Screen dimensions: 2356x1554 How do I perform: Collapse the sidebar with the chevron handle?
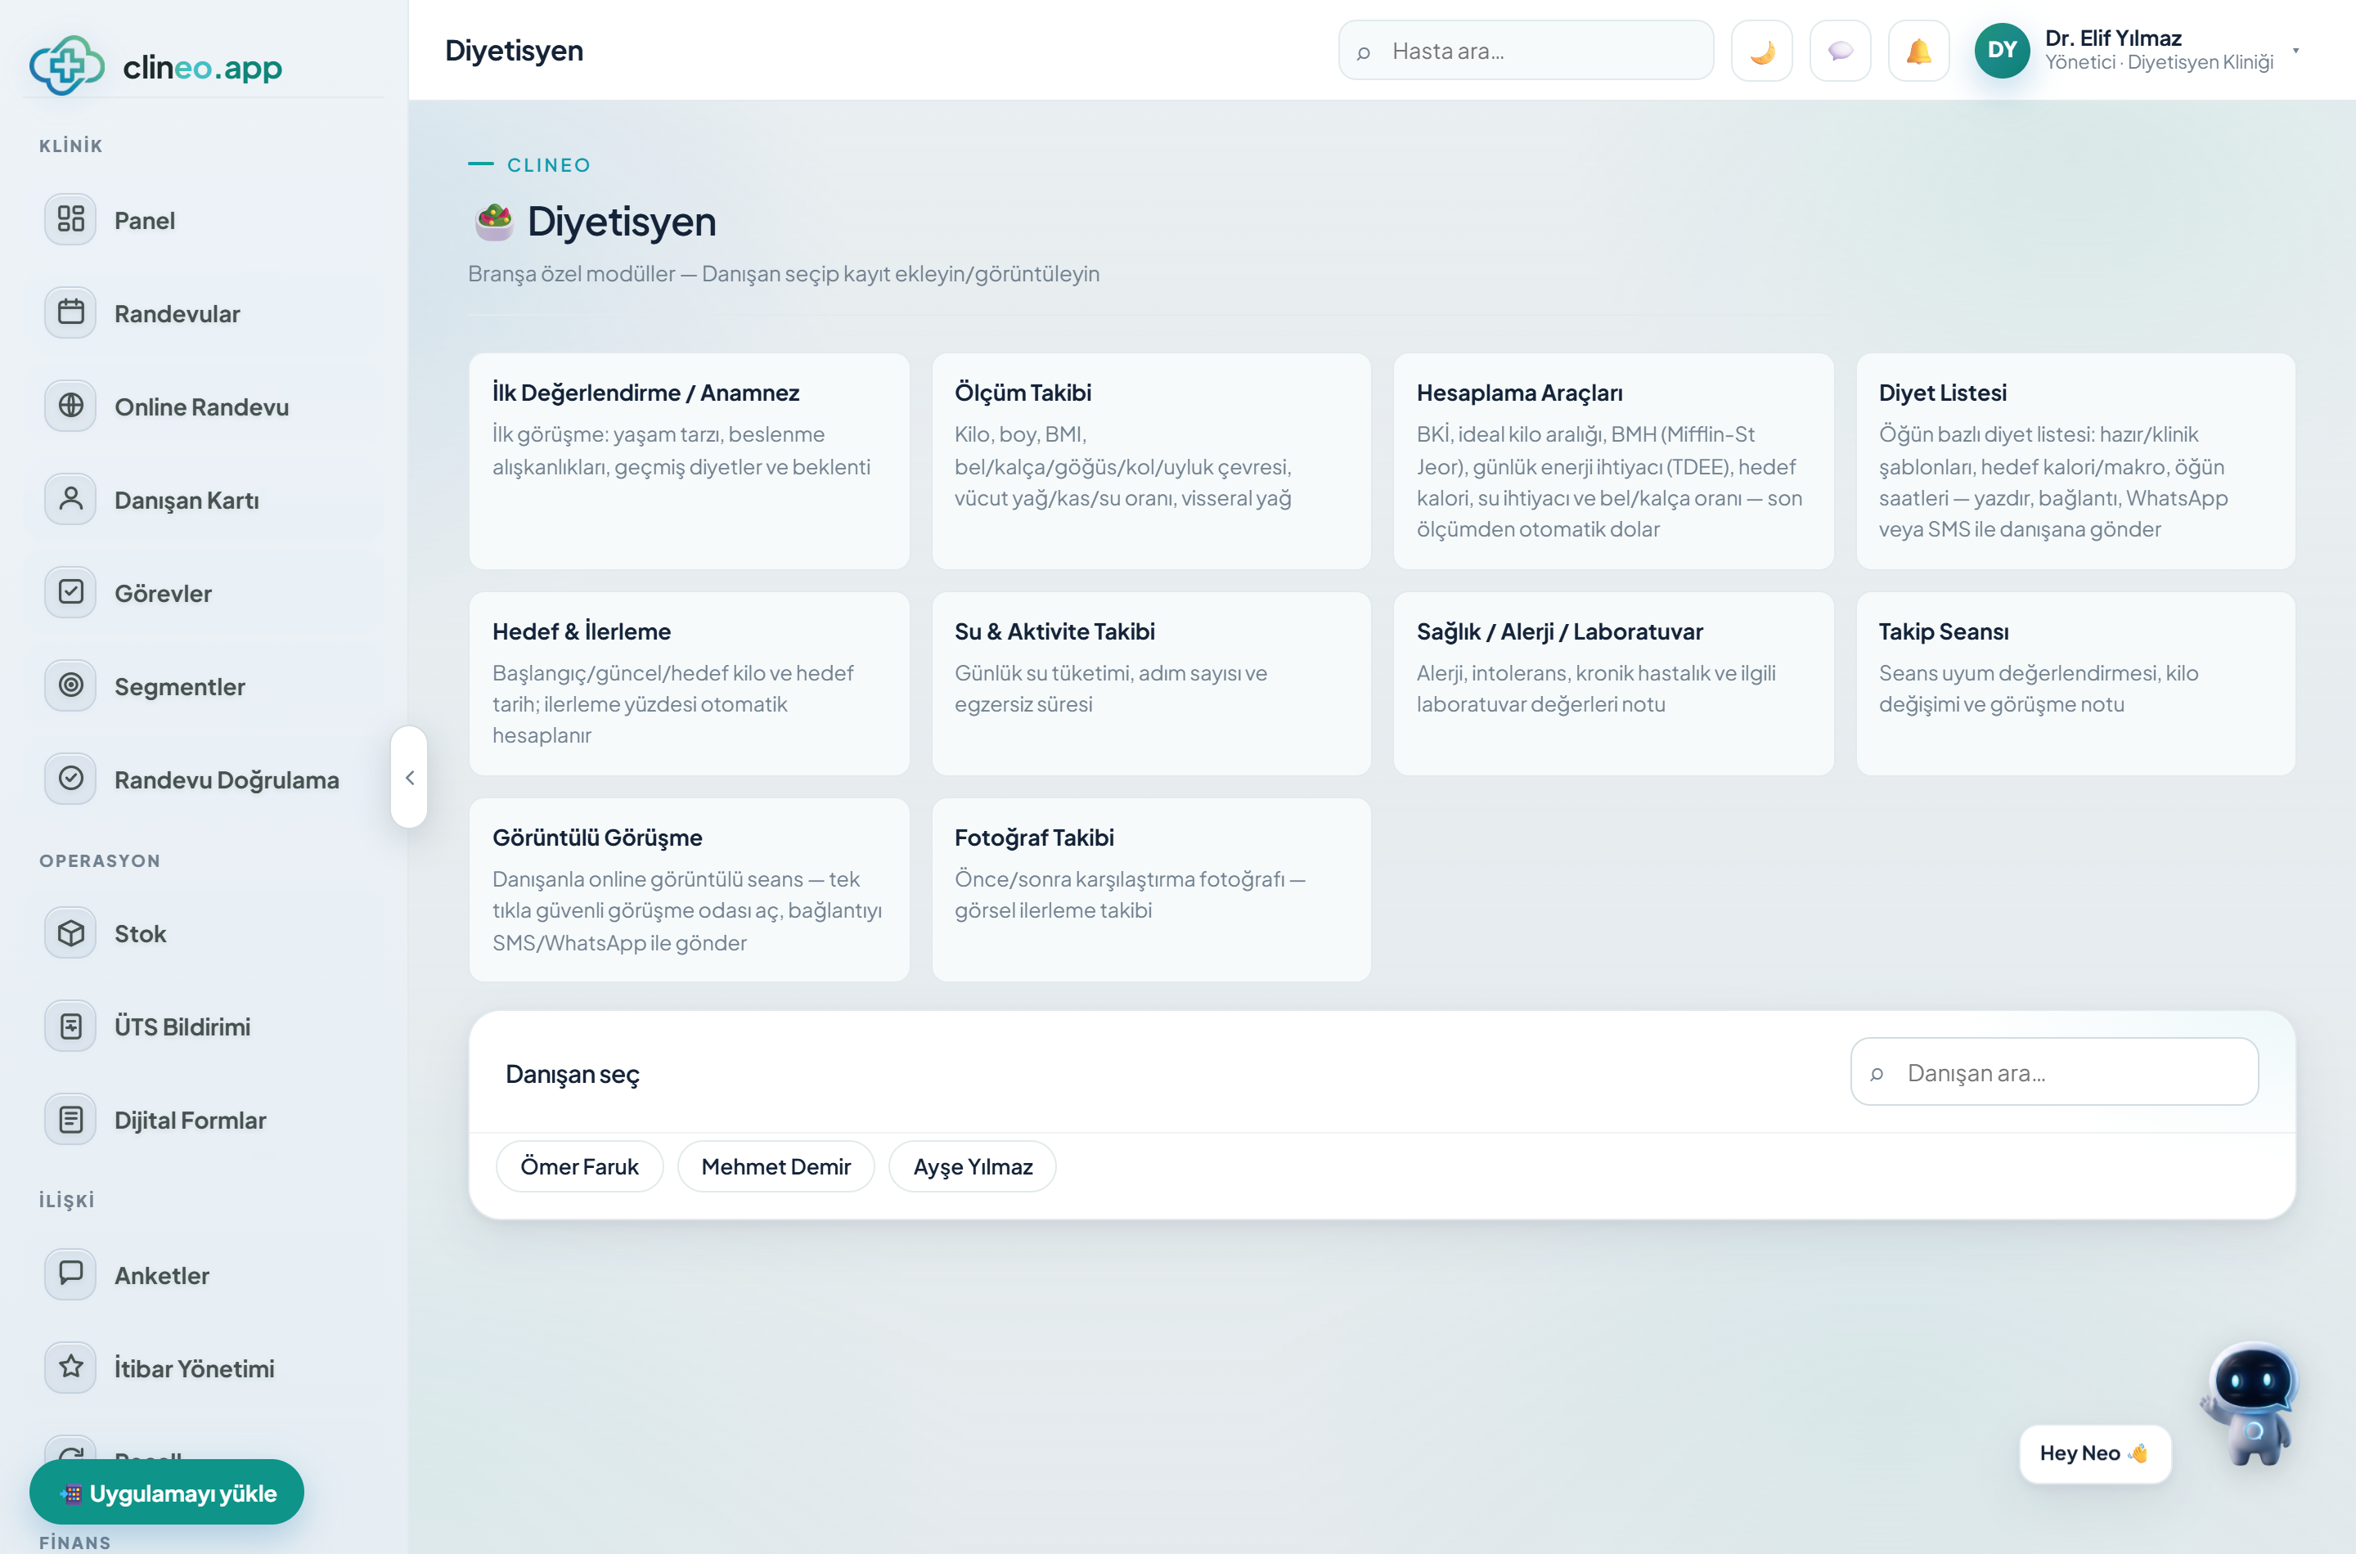[408, 777]
